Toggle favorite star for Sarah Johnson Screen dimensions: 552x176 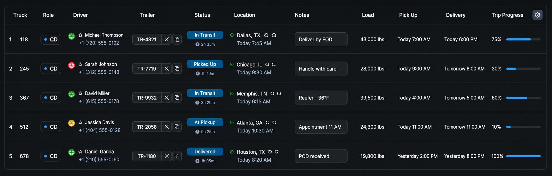coord(80,64)
